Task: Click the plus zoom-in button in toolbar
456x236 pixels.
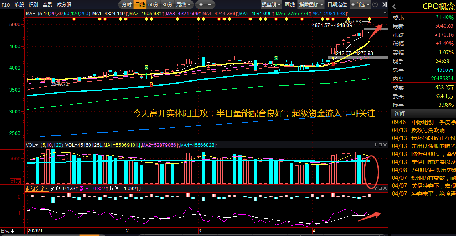Action: 201,5
